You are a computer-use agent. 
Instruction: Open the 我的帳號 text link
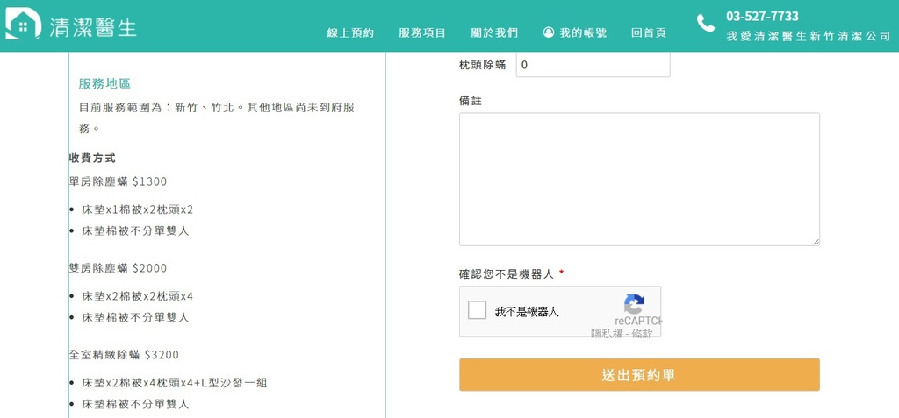(x=583, y=32)
